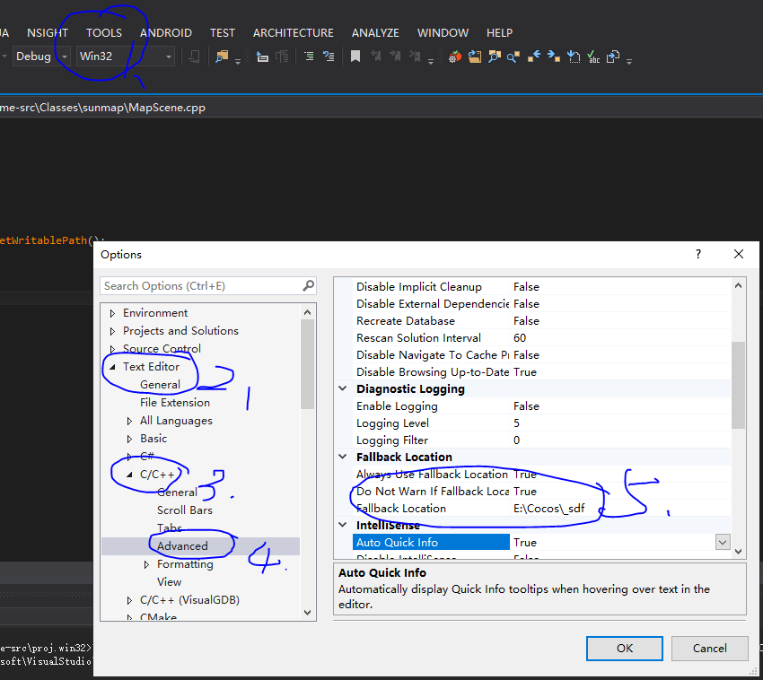Image resolution: width=763 pixels, height=680 pixels.
Task: Expand the Basic language node
Action: click(129, 439)
